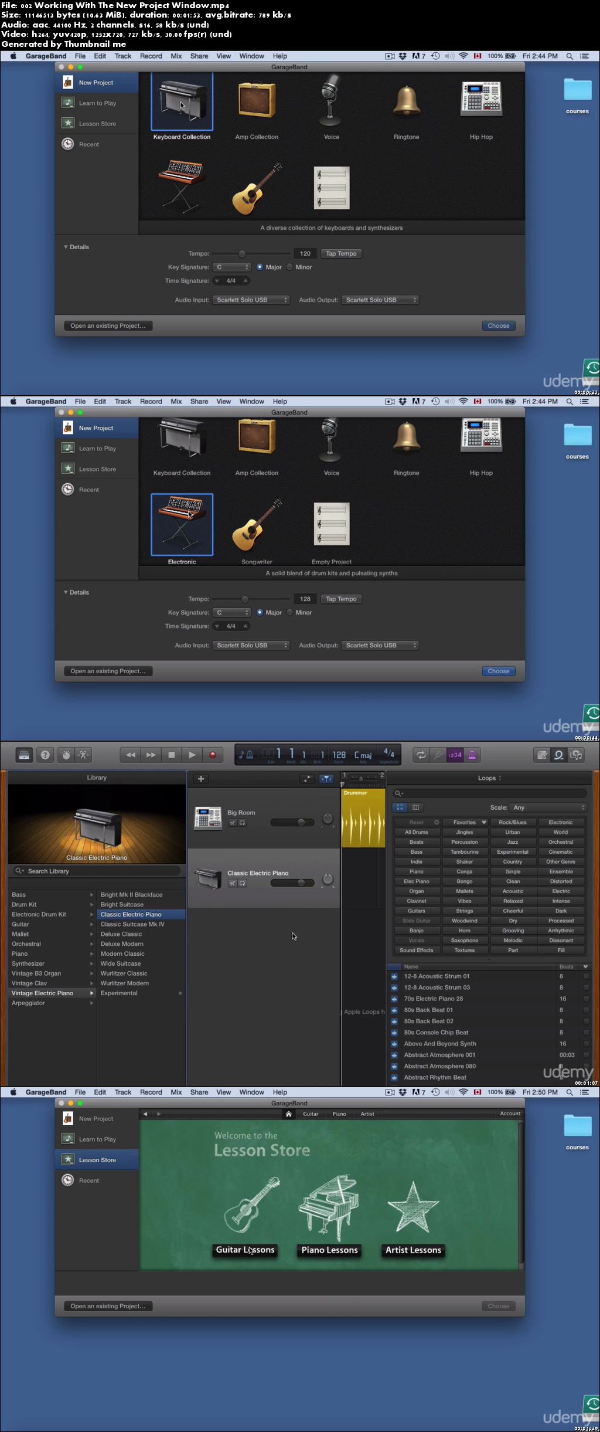Open the Account link in Lesson Store
The width and height of the screenshot is (600, 1432).
pos(510,1114)
